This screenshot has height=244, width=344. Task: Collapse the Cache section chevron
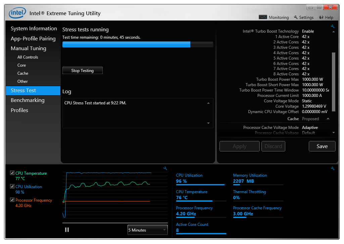[328, 119]
